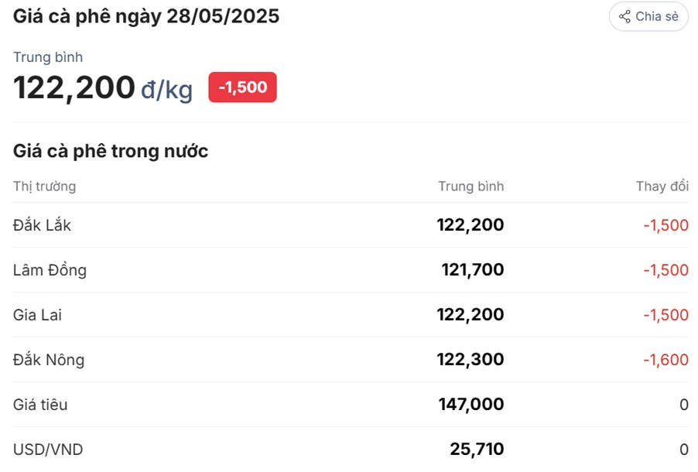Click the Thị trường column header
Image resolution: width=698 pixels, height=472 pixels.
pyautogui.click(x=44, y=186)
